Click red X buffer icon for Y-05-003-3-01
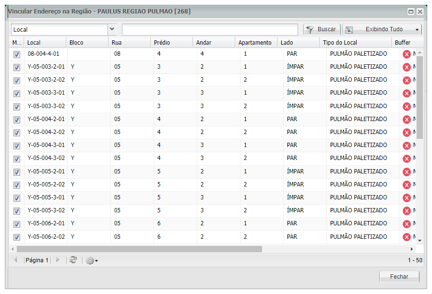The image size is (432, 294). point(407,93)
